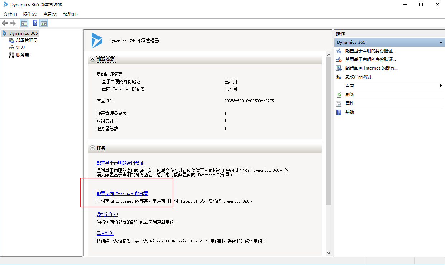
Task: Click 禁用基于声明的身份验证... in actions pane
Action: click(370, 60)
